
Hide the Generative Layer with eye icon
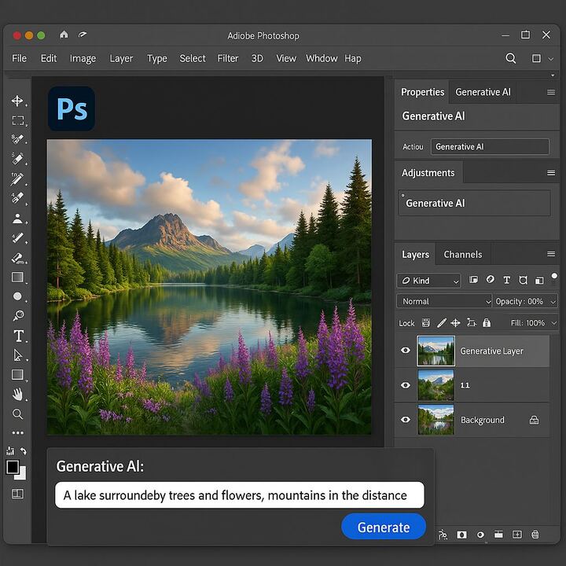coord(406,351)
